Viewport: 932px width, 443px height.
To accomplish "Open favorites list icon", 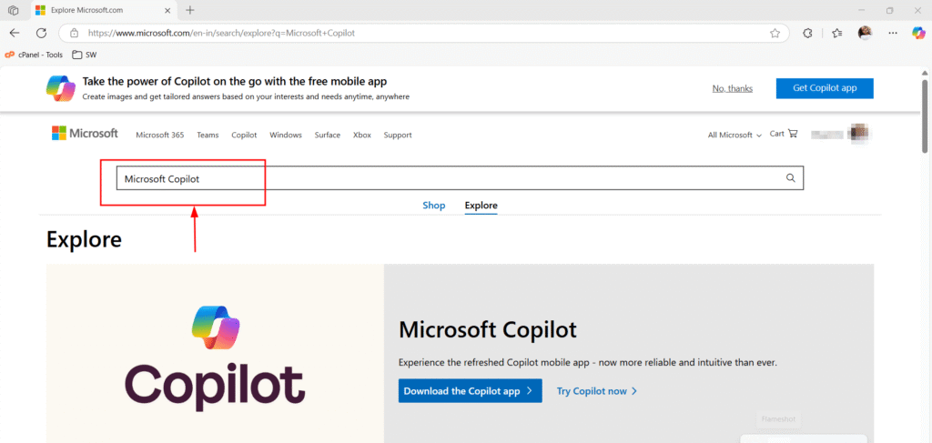I will (837, 34).
